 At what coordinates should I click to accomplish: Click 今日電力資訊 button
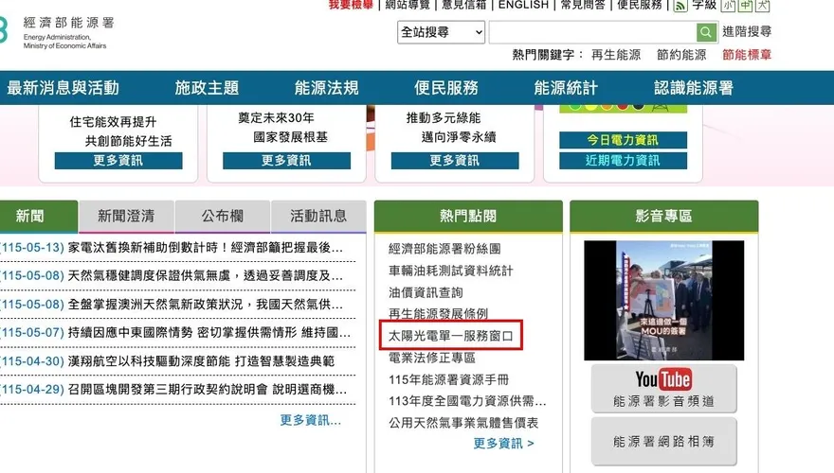point(623,140)
